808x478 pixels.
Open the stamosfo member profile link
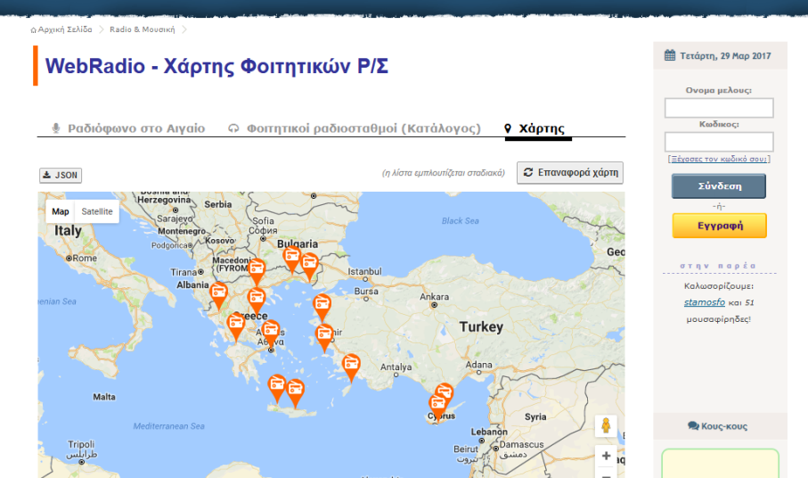(704, 302)
